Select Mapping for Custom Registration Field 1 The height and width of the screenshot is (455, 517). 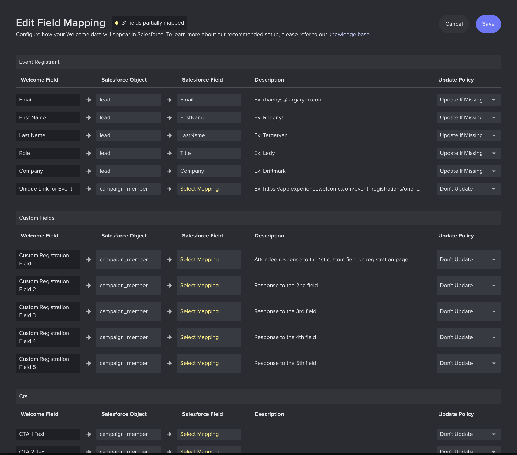tap(209, 260)
